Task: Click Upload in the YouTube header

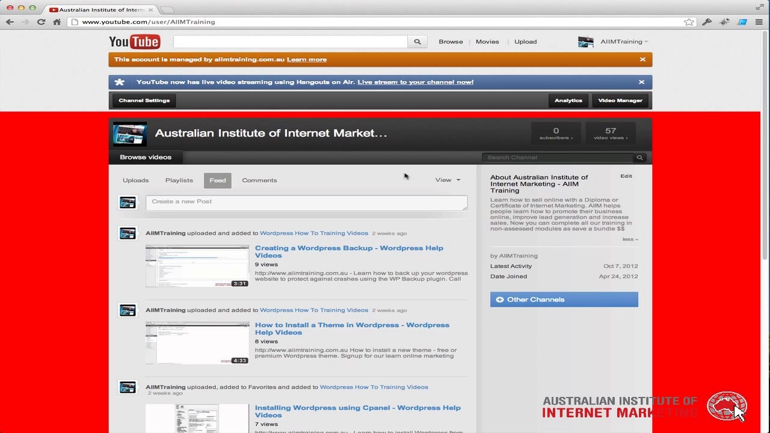Action: pos(525,41)
